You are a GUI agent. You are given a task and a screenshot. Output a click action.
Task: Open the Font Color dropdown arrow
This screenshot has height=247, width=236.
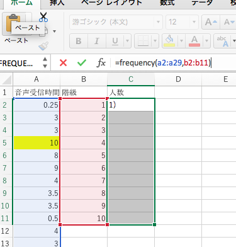coord(206,41)
